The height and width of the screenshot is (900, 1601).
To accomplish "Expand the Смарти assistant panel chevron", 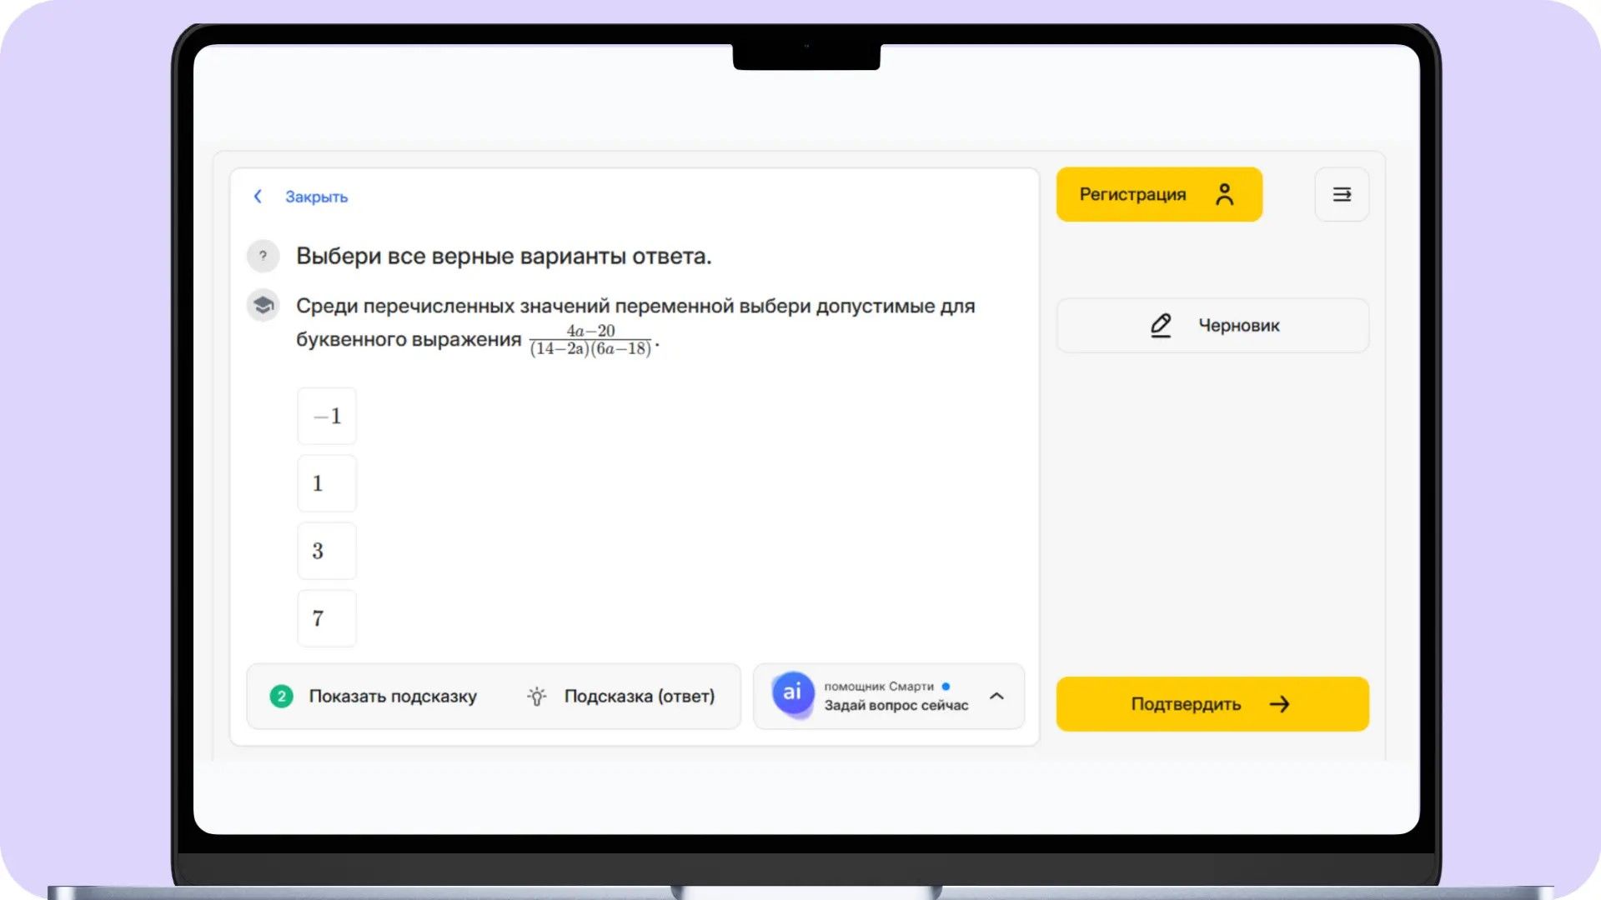I will coord(996,696).
